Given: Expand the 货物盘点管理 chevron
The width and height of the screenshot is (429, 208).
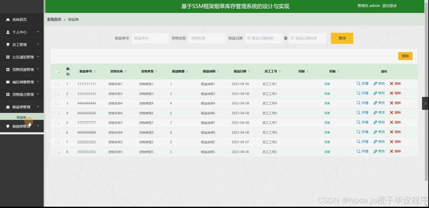Looking at the screenshot, I should point(38,94).
